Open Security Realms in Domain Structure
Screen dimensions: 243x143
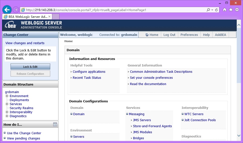pyautogui.click(x=22, y=108)
